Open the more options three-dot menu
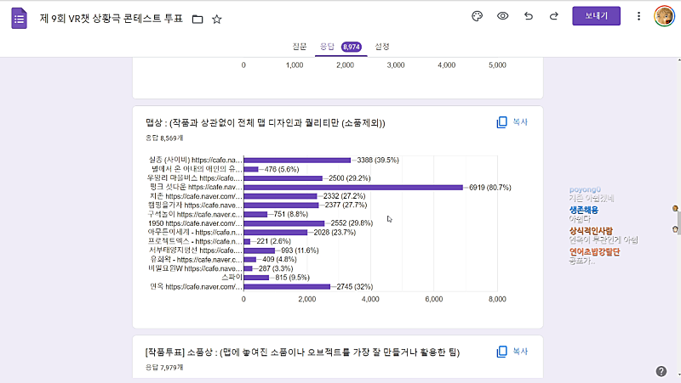The width and height of the screenshot is (681, 383). coord(638,16)
